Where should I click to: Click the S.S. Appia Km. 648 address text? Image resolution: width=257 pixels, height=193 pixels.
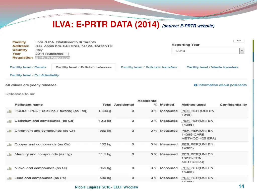point(74,46)
